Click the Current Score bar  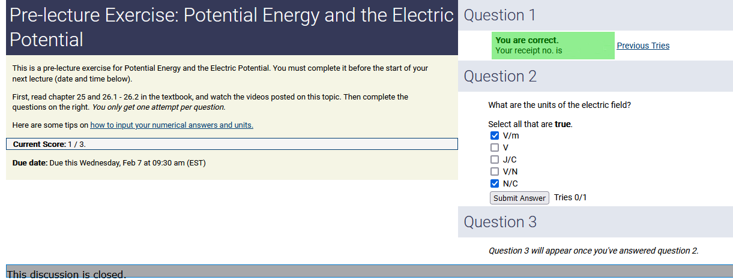coord(232,144)
